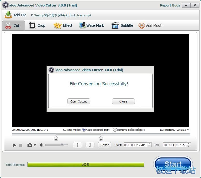The height and width of the screenshot is (178, 201).
Task: Increase the End time with up arrow
Action: 189,144
